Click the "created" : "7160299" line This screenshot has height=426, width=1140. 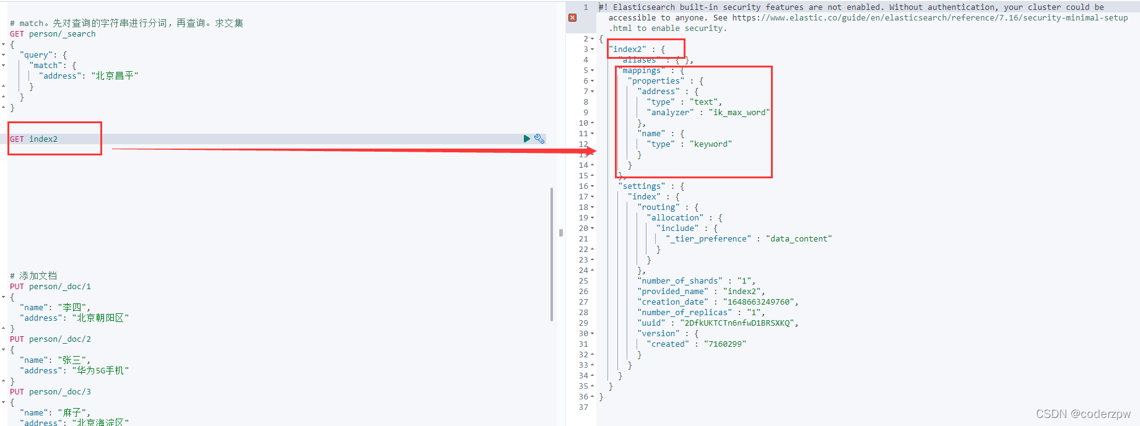click(x=697, y=344)
